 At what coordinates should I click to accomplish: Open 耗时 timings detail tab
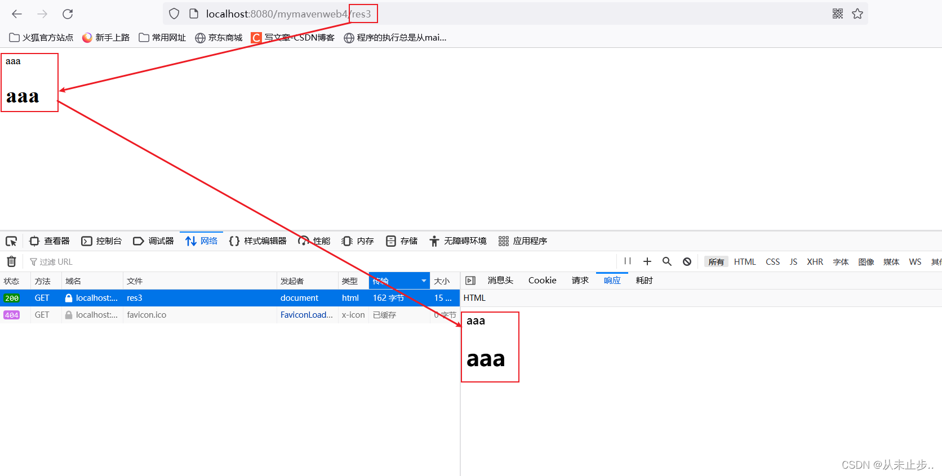644,281
